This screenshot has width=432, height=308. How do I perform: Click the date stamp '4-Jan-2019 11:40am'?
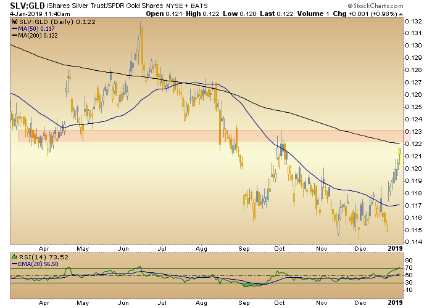pos(40,14)
